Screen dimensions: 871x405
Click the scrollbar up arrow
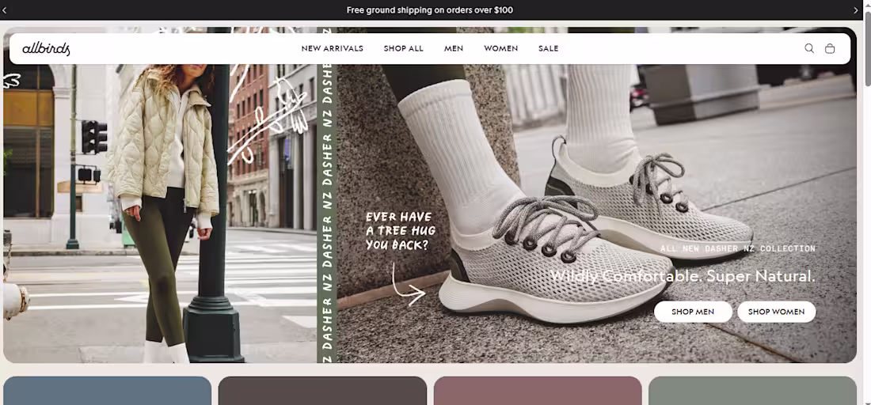867,4
